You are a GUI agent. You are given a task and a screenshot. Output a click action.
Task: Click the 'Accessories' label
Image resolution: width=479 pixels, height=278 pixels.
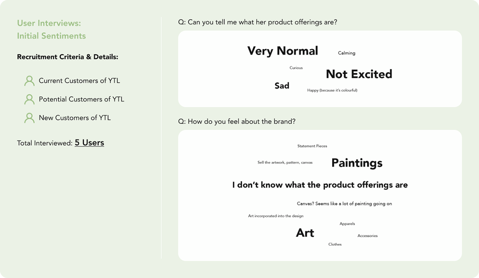(x=367, y=236)
